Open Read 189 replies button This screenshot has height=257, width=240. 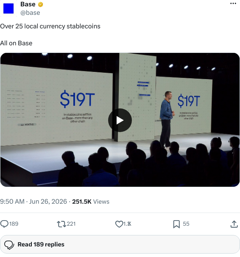tap(120, 244)
